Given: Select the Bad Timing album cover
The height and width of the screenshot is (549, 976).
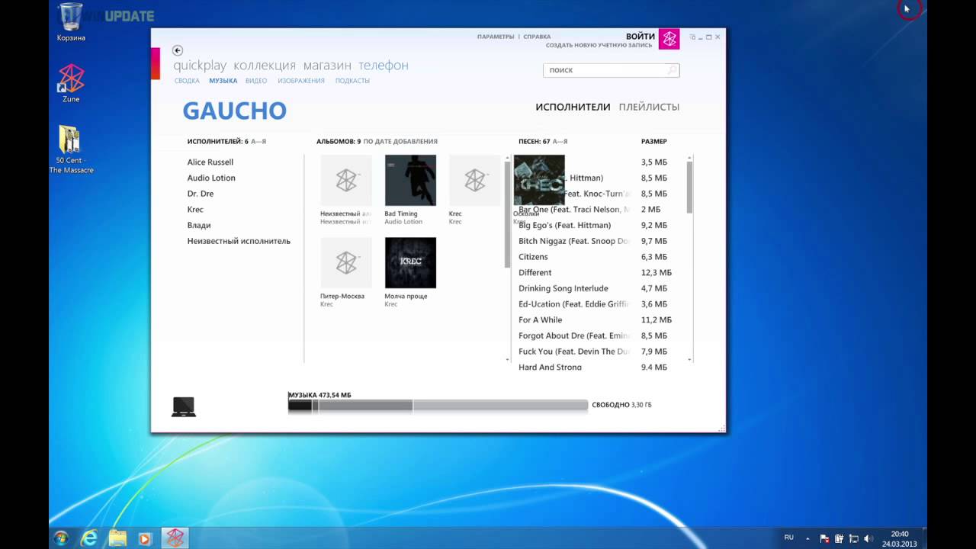Looking at the screenshot, I should pos(410,180).
